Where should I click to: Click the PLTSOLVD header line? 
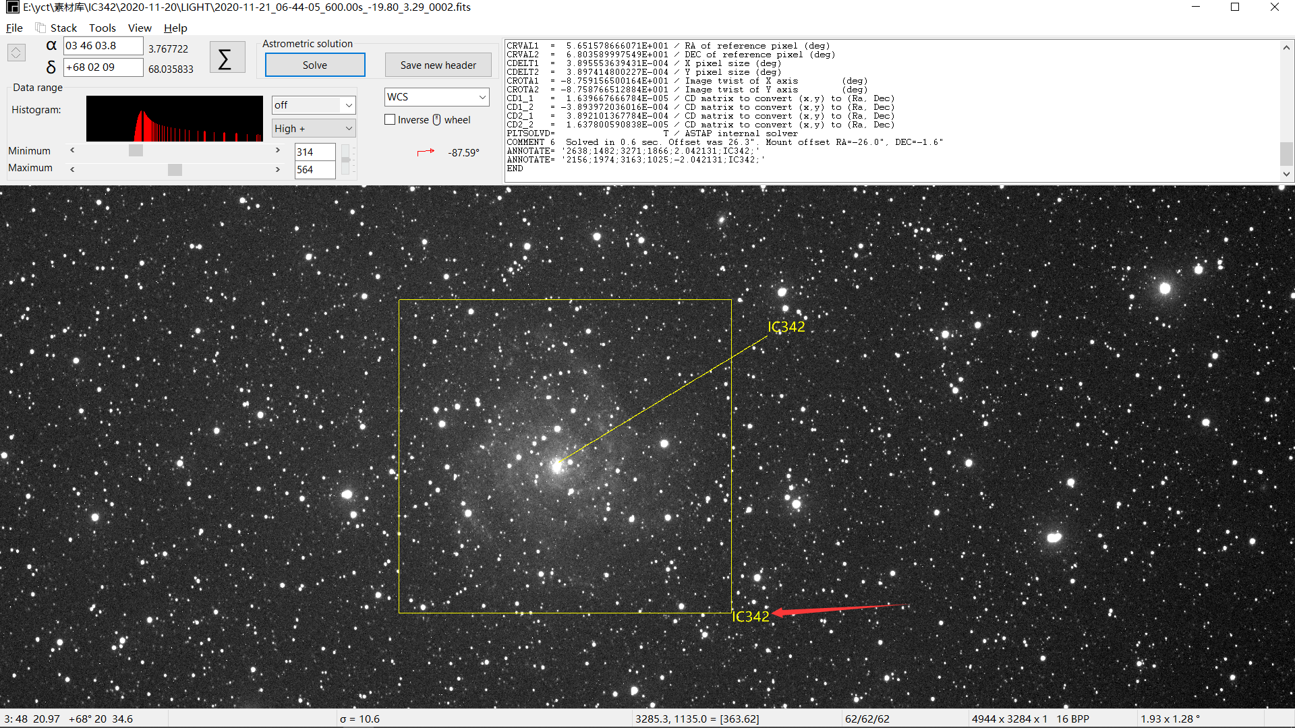652,133
